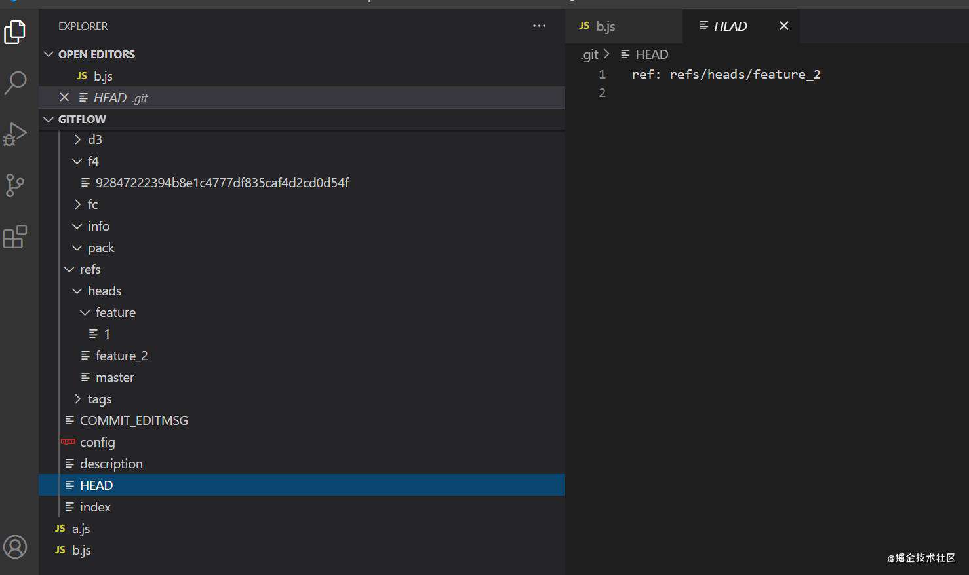This screenshot has height=575, width=969.
Task: Collapse the pack folder
Action: tap(302, 248)
